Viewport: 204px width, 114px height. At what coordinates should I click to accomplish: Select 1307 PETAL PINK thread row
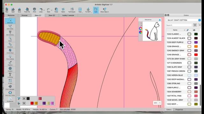(183, 96)
